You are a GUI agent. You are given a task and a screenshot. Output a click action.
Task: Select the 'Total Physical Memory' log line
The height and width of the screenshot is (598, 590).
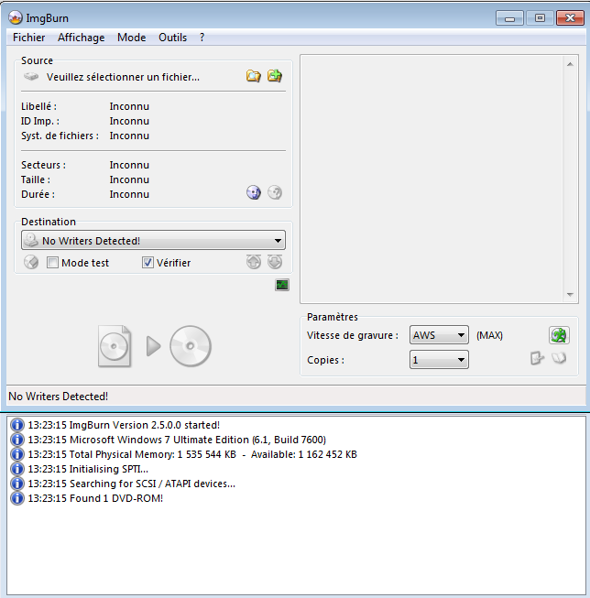click(x=192, y=454)
